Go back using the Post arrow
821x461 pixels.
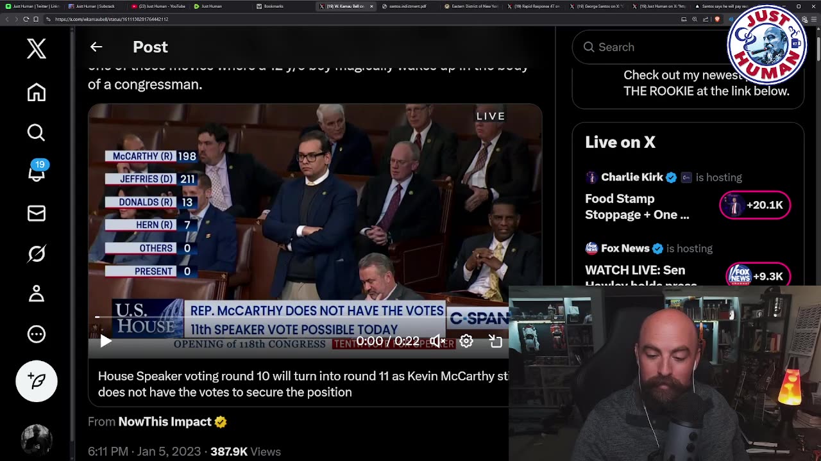point(96,47)
